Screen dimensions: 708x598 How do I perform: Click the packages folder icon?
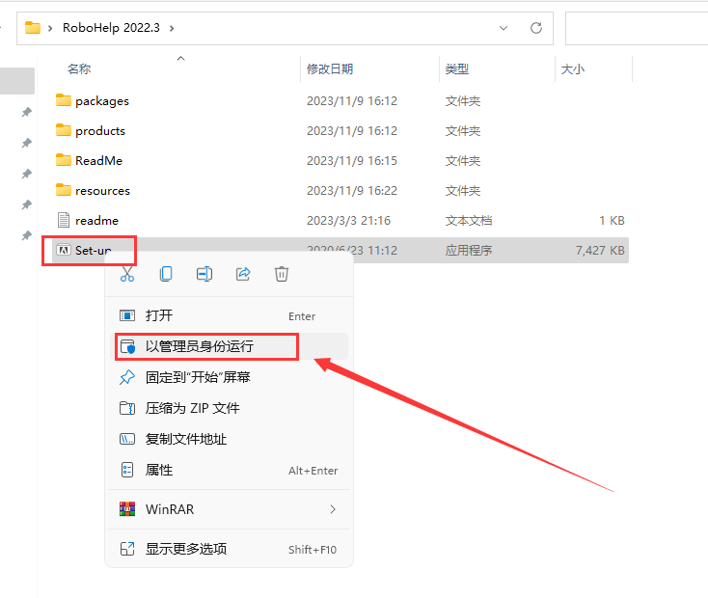(x=64, y=100)
